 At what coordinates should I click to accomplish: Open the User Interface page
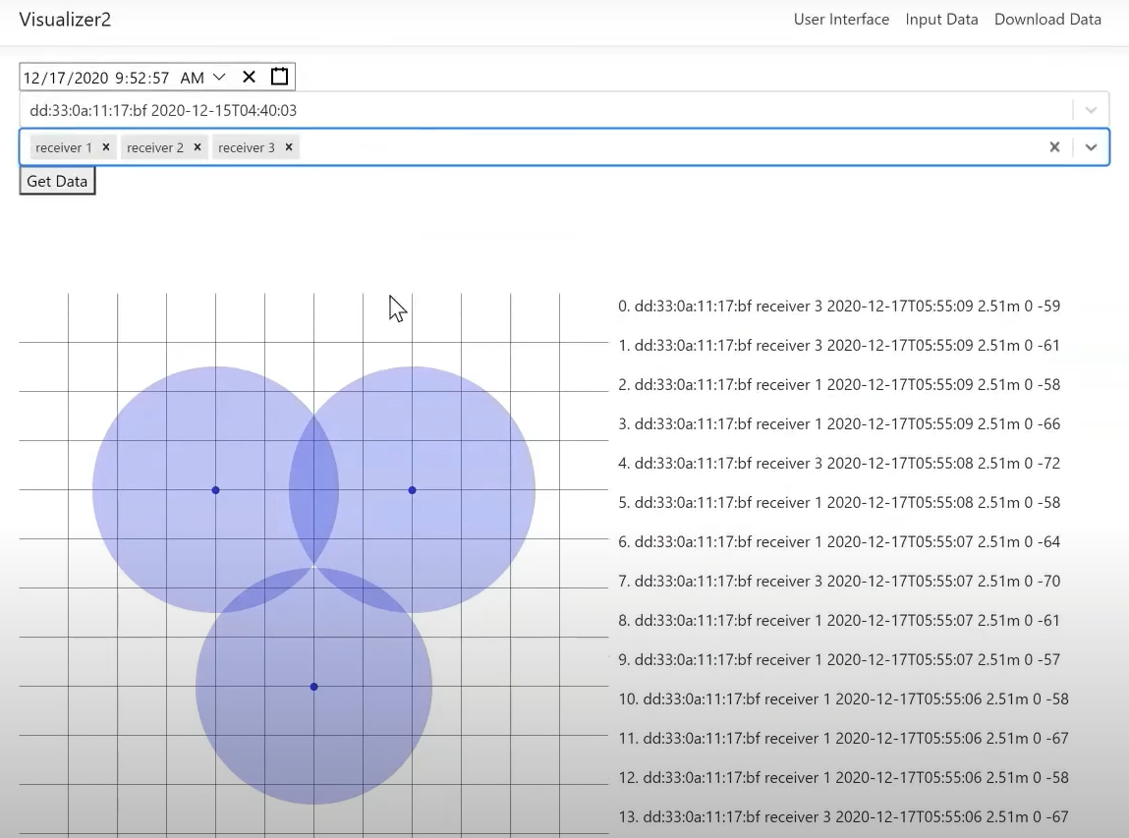841,20
